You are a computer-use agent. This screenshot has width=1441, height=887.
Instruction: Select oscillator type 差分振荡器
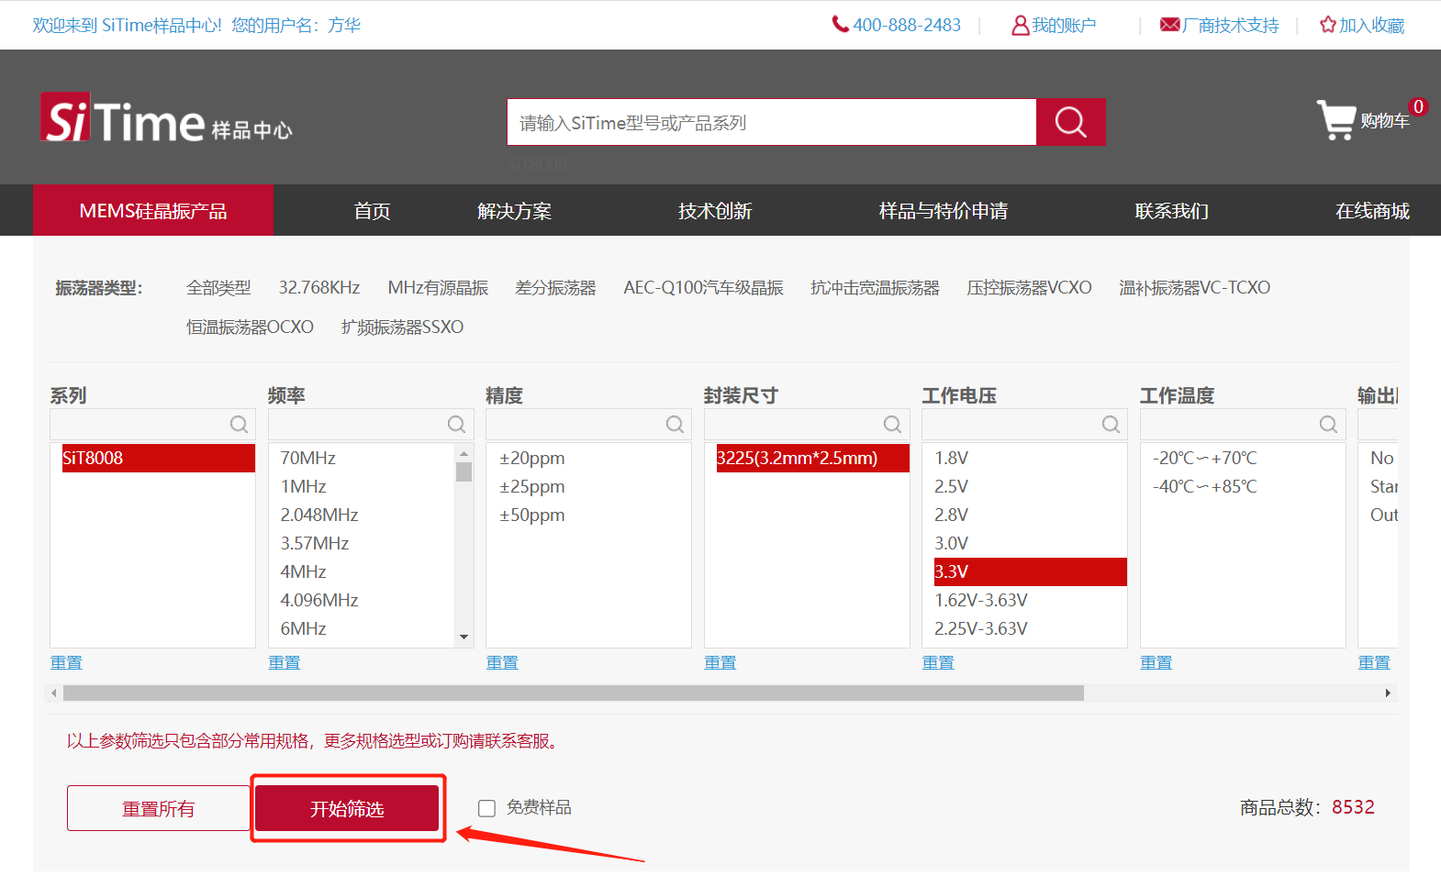(x=555, y=288)
